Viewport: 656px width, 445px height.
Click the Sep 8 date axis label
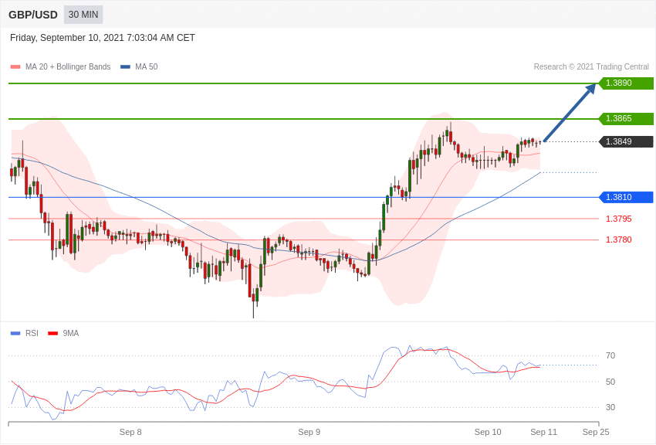[x=130, y=432]
